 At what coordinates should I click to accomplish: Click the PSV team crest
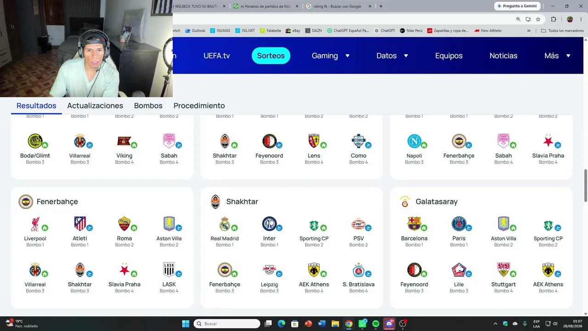click(358, 224)
